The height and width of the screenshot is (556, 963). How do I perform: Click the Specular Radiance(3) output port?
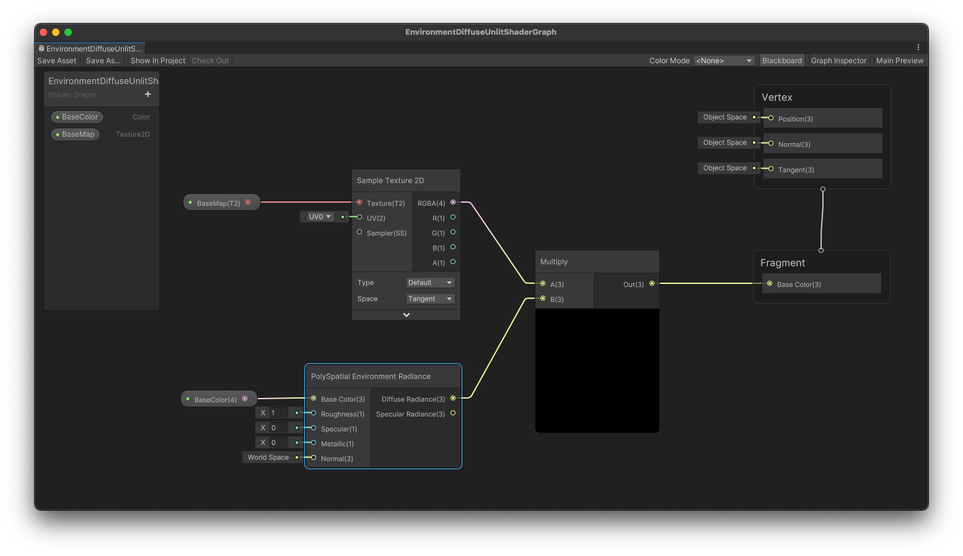pos(453,413)
